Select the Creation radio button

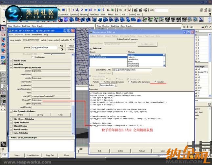156,82
